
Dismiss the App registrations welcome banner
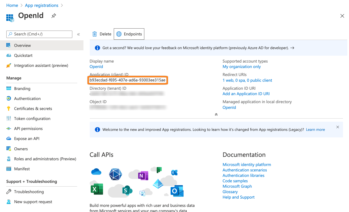(x=338, y=127)
